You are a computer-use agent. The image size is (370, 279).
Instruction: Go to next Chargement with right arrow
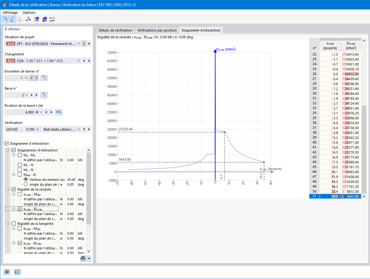point(89,61)
